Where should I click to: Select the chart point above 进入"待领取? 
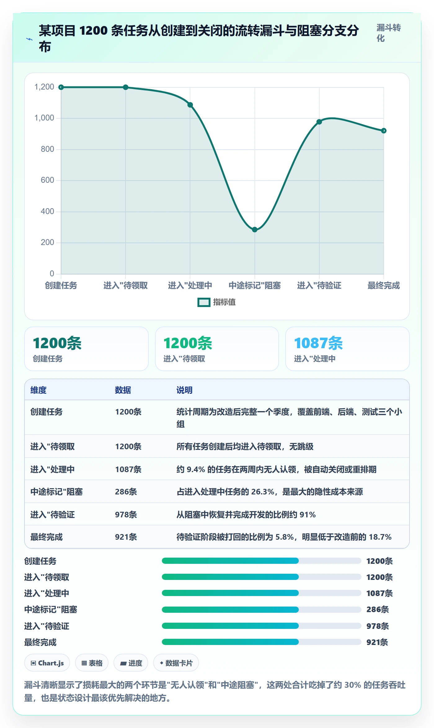pyautogui.click(x=126, y=87)
